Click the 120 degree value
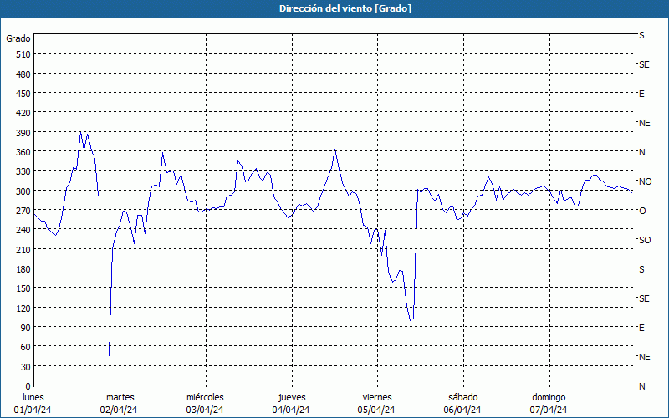Viewport: 669px width, 418px height. [x=23, y=308]
